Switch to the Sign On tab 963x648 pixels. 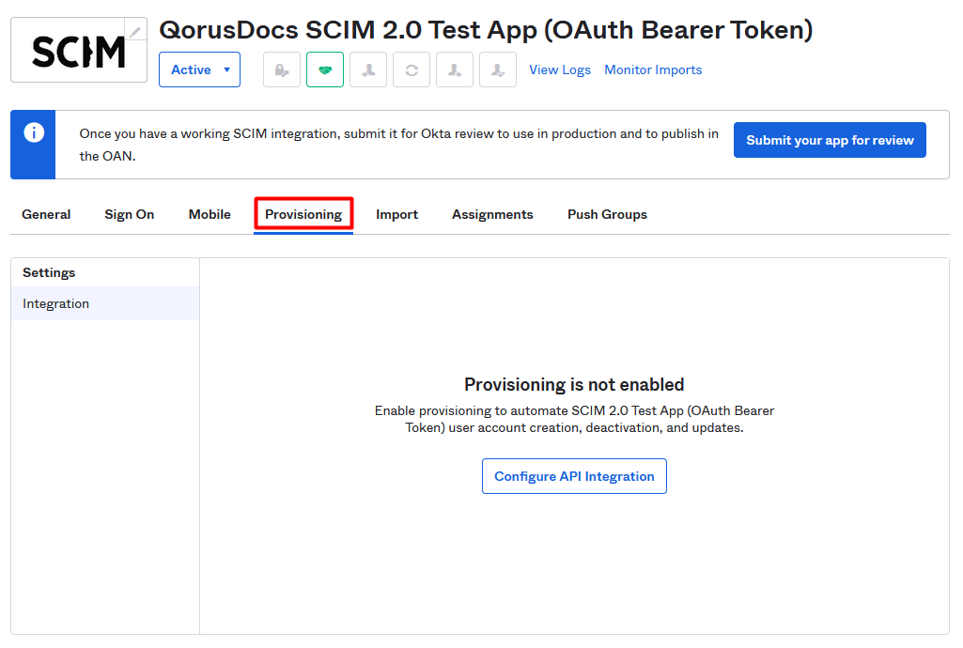coord(129,215)
